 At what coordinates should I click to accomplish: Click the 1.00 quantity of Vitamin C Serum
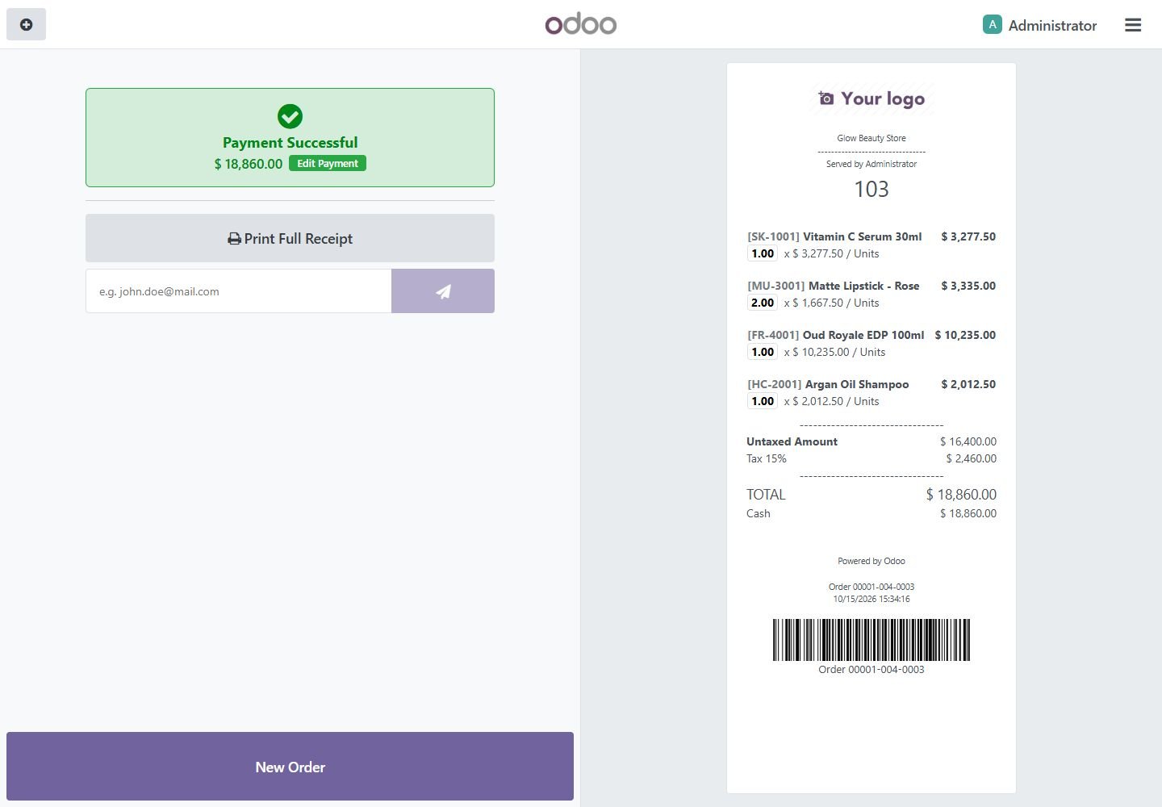tap(763, 253)
